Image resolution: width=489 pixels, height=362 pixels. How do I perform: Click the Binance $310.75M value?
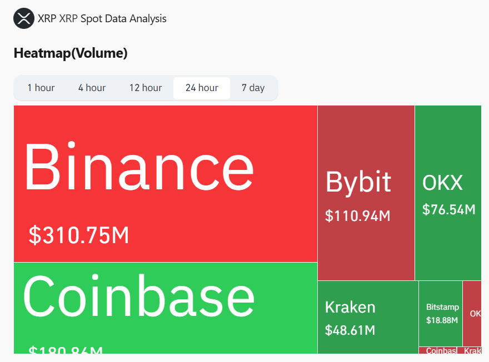(78, 235)
